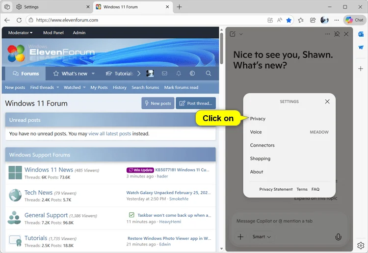Open the Terms link

pyautogui.click(x=302, y=189)
